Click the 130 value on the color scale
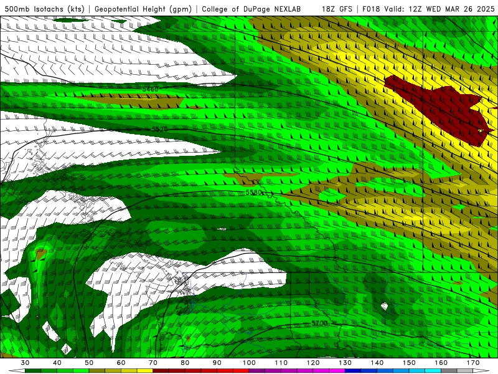498x374 pixels. pos(345,363)
